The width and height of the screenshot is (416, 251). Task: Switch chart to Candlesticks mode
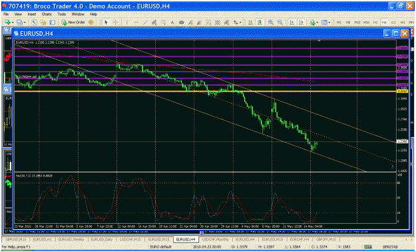pos(259,23)
